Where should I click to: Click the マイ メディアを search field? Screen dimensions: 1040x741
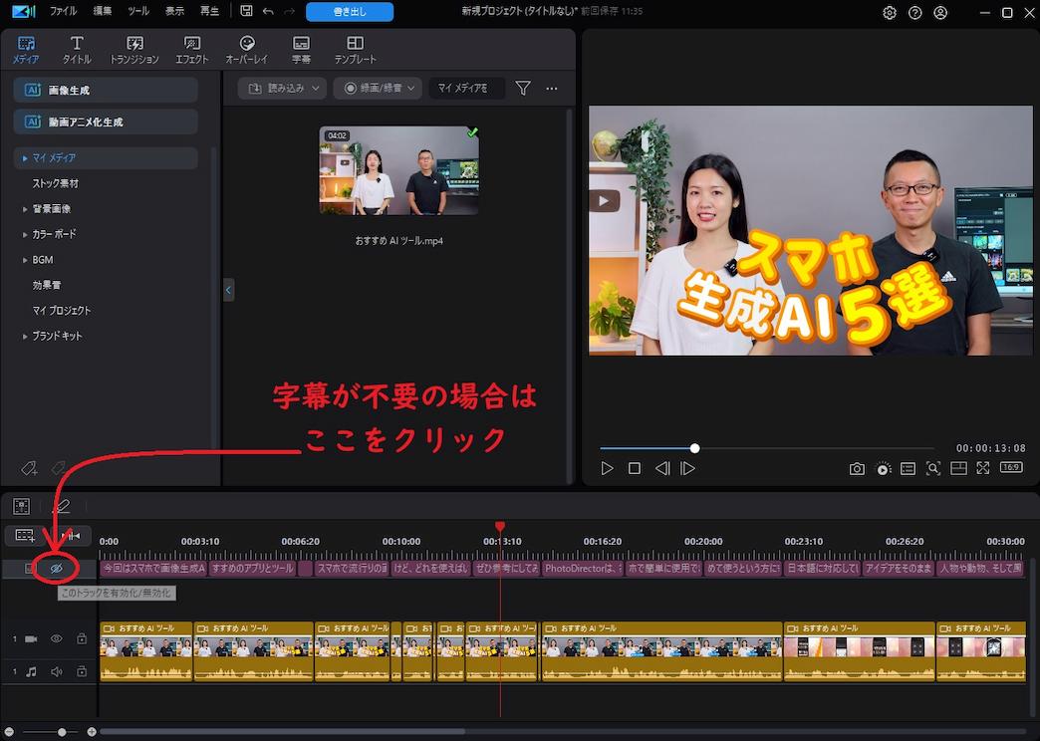coord(466,89)
